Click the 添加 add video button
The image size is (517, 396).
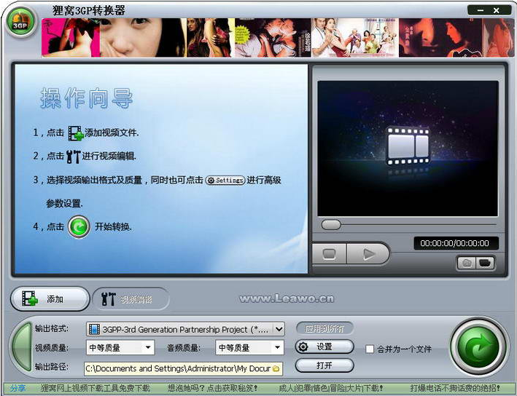point(50,299)
